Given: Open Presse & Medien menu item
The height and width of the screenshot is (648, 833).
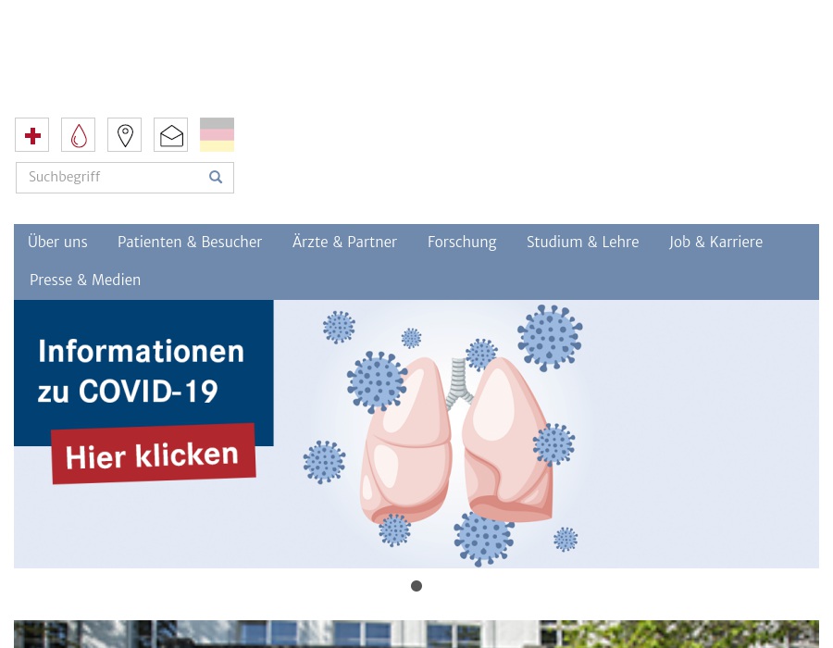Looking at the screenshot, I should coord(85,280).
